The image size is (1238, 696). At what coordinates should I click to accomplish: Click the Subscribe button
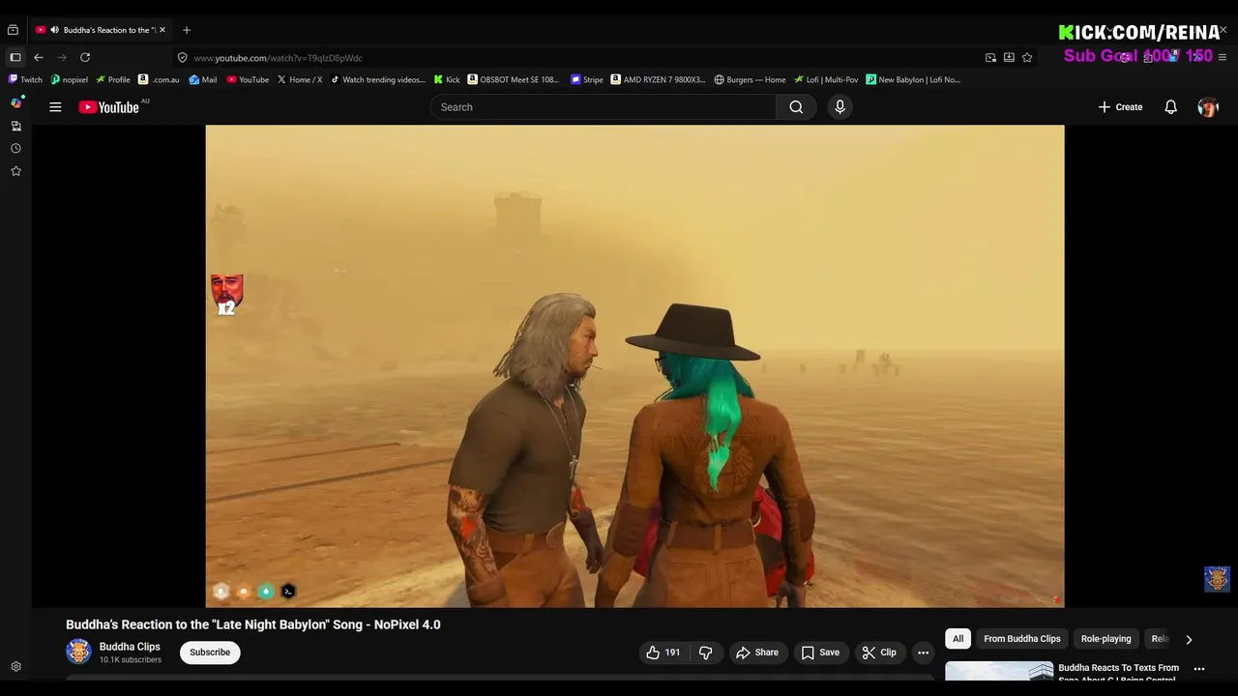[x=210, y=652]
